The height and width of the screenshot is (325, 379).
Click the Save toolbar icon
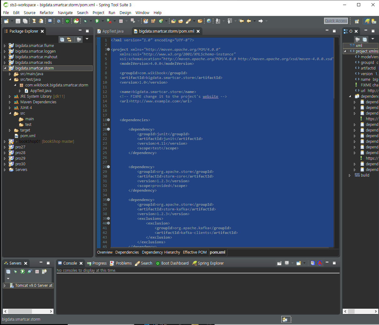pyautogui.click(x=18, y=21)
